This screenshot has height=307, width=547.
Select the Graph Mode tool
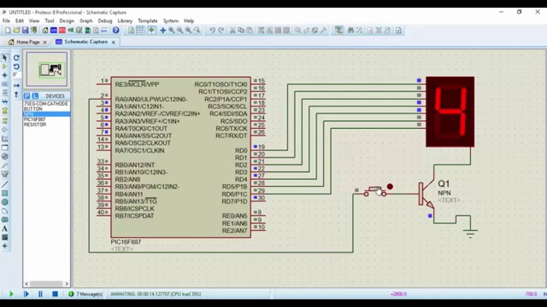pyautogui.click(x=5, y=139)
